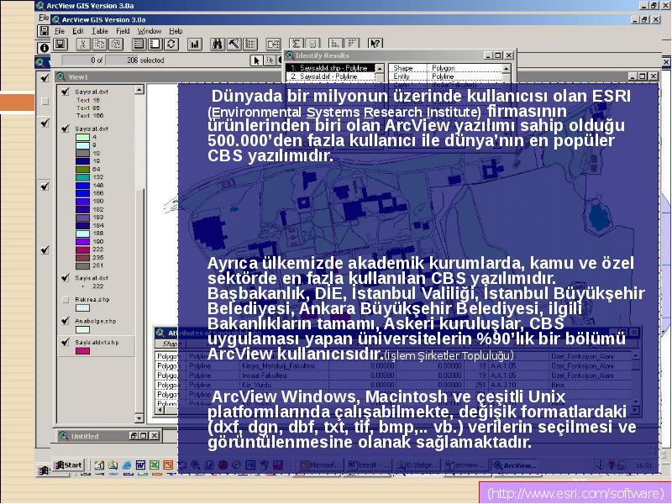
Task: Click the Calculate field icon
Action: (x=312, y=44)
